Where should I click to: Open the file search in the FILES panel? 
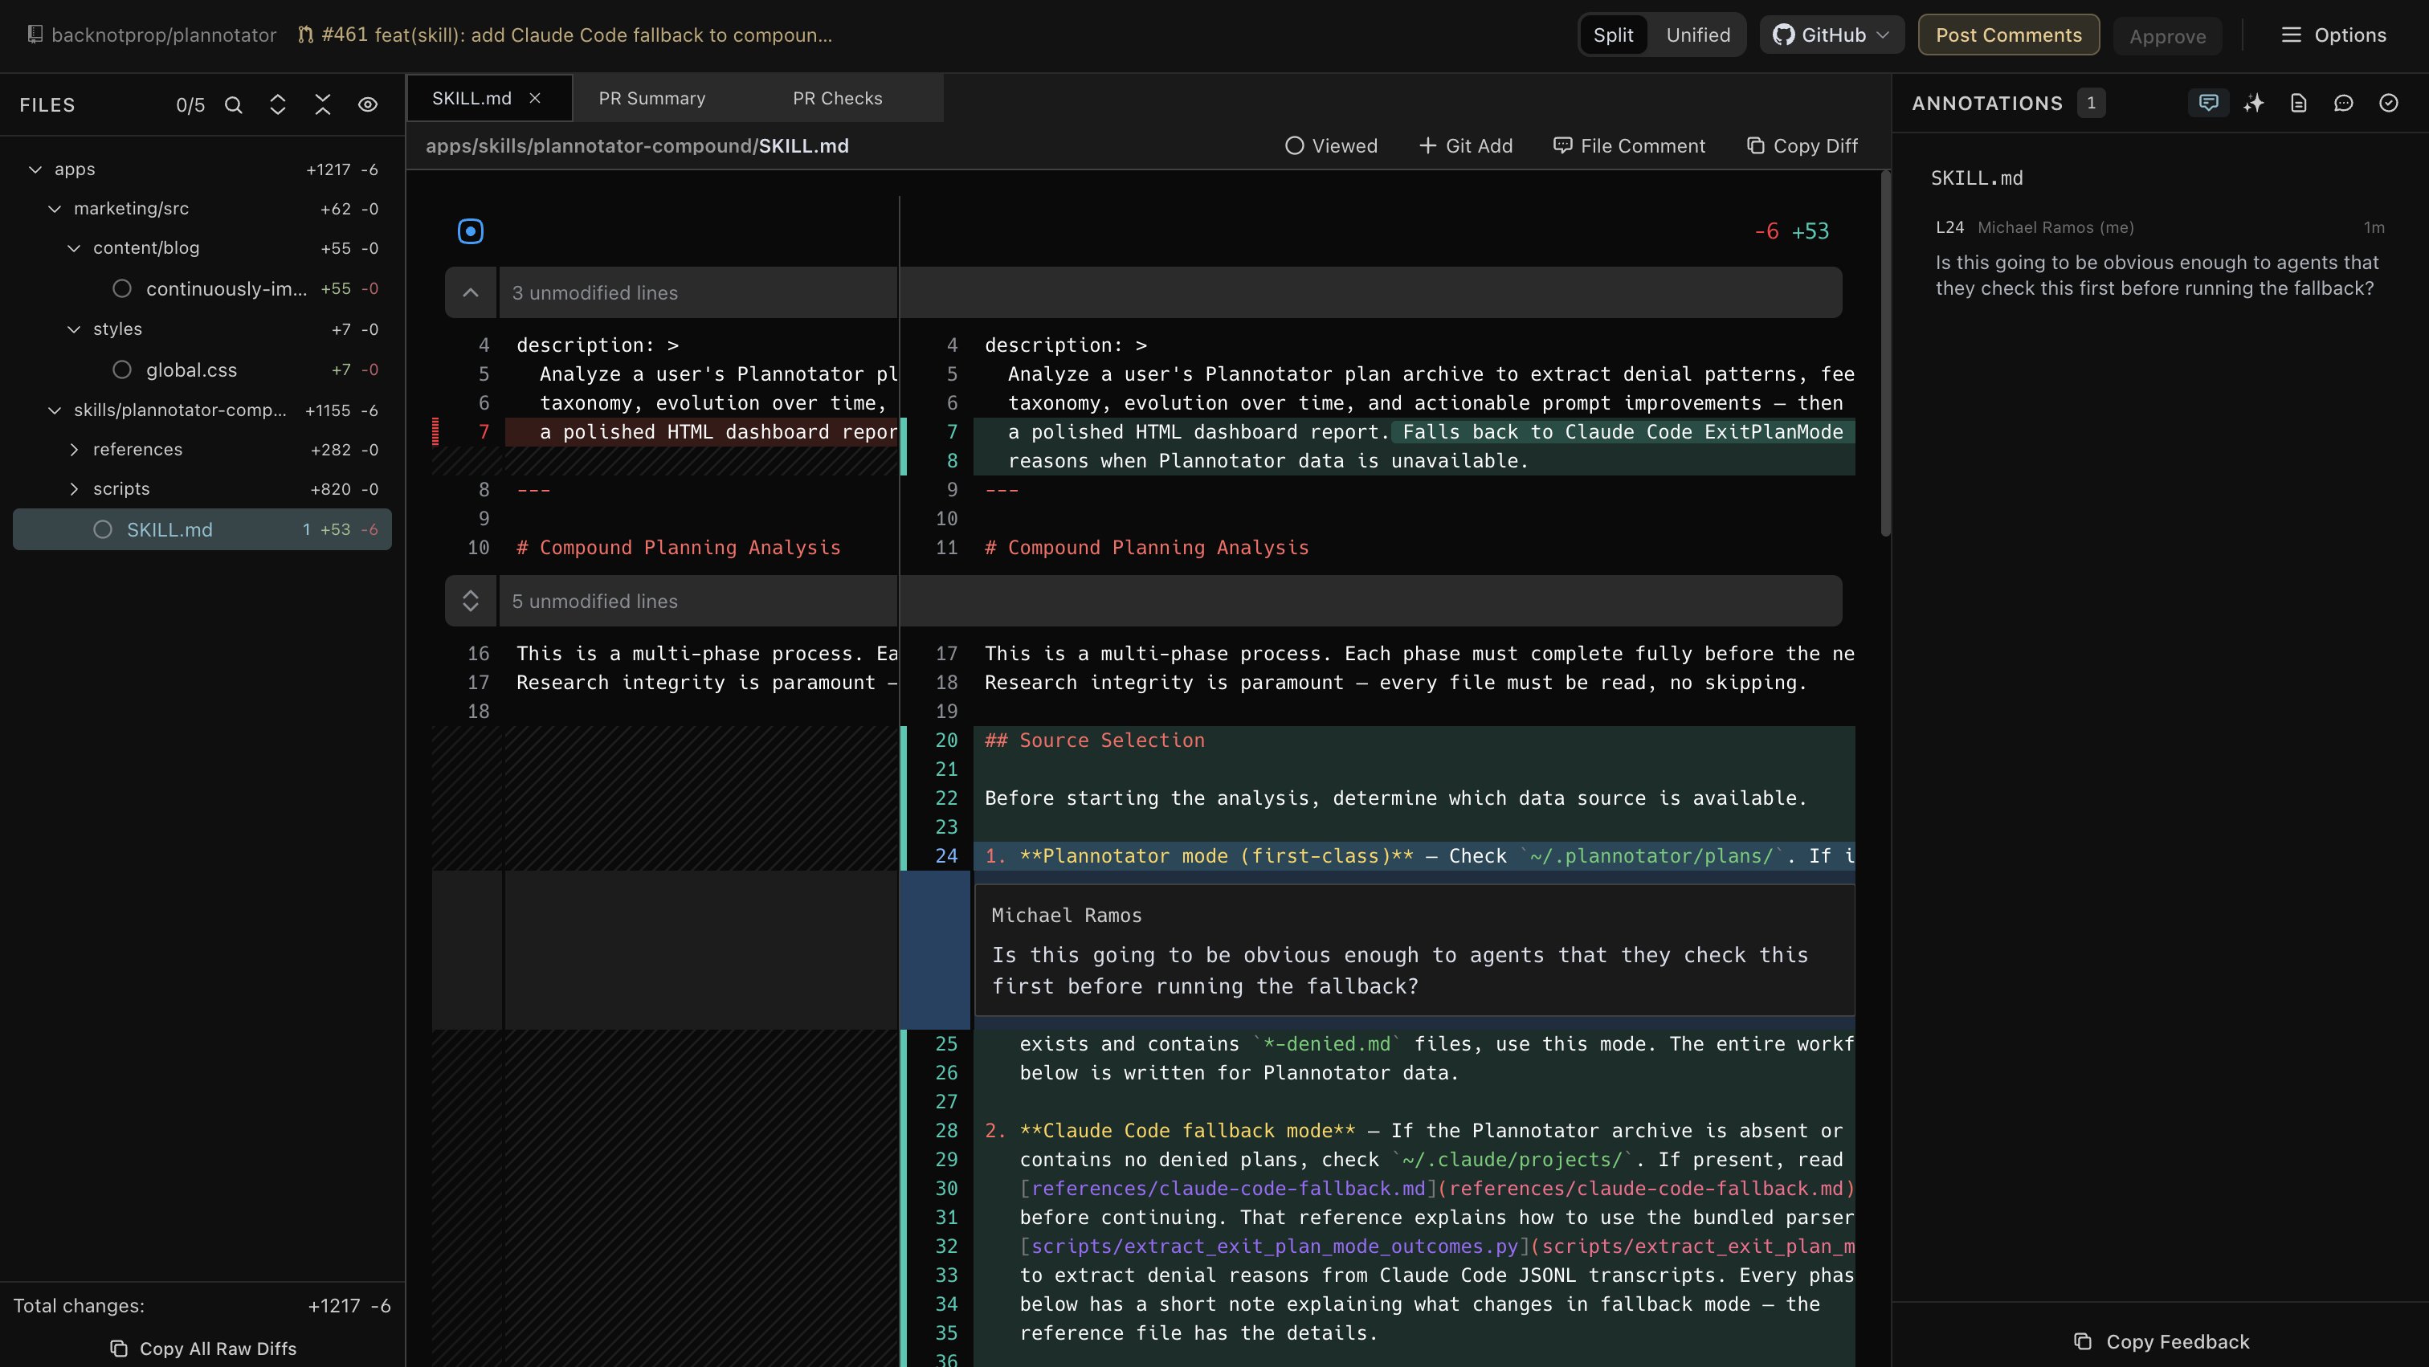point(233,104)
